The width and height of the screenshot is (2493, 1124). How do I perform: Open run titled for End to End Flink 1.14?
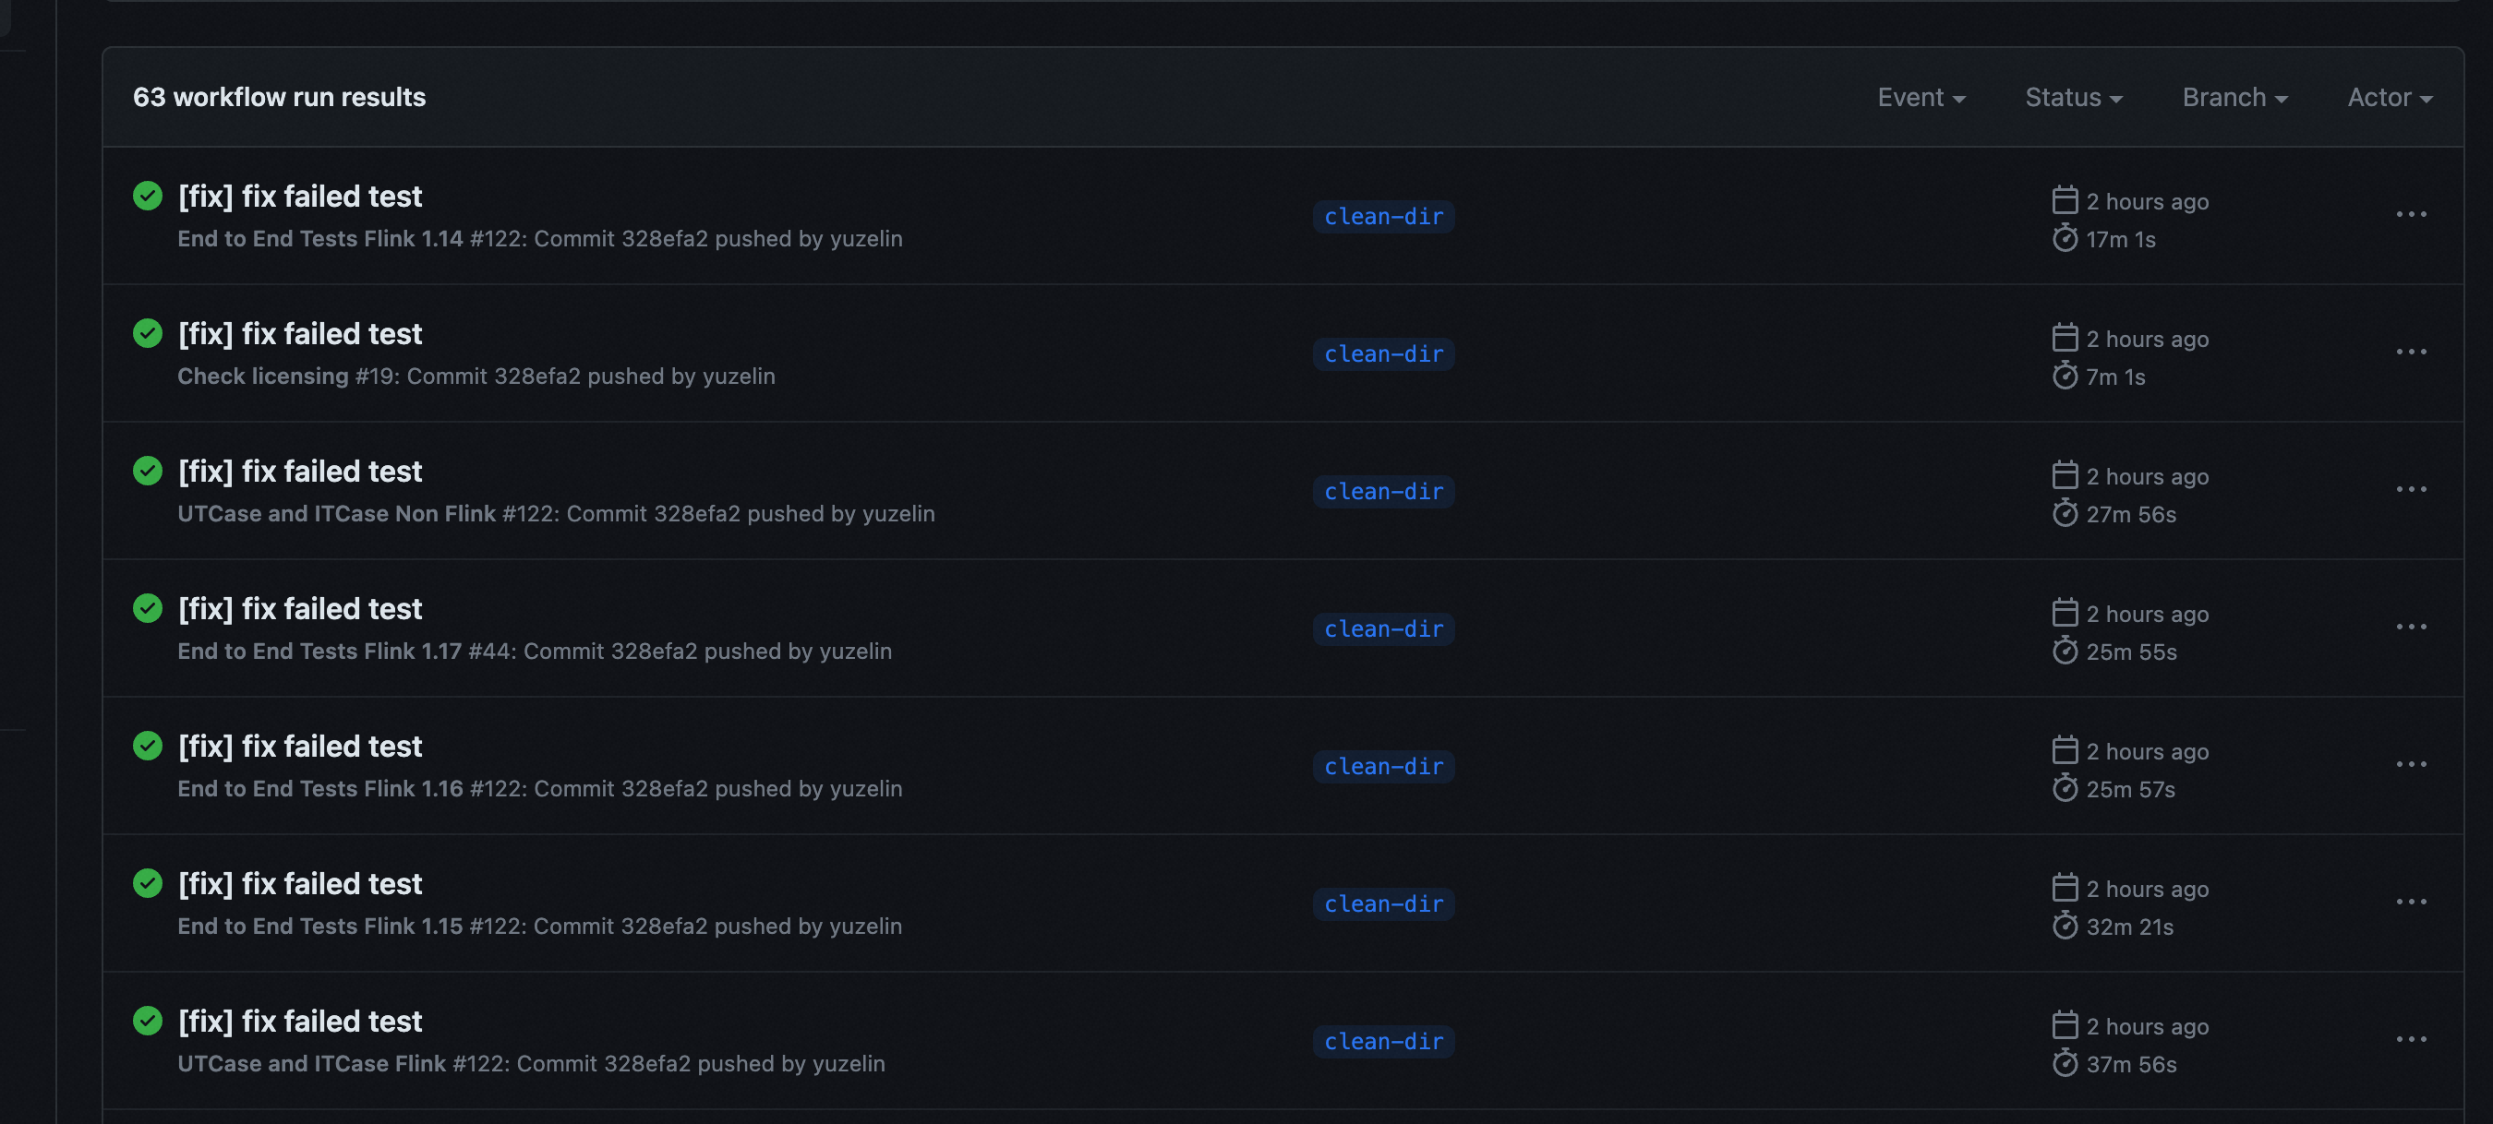point(300,197)
